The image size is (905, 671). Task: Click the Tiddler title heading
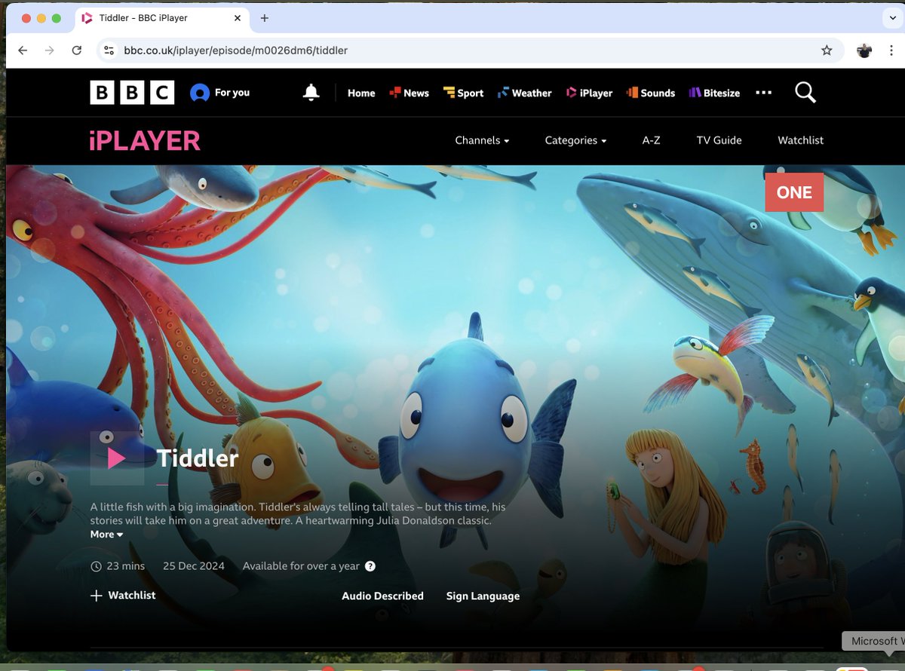[198, 458]
